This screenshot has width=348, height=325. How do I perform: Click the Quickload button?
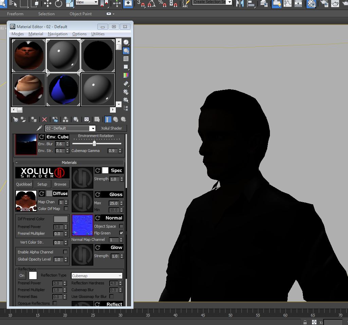(24, 184)
